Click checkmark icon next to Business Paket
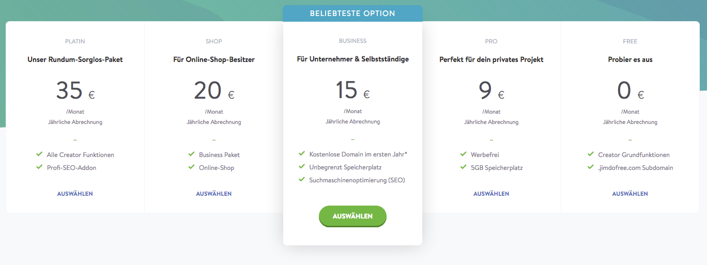 pos(192,154)
